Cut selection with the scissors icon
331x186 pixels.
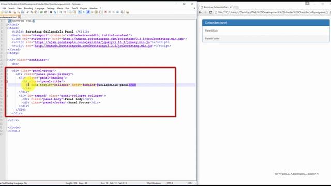pos(28,12)
